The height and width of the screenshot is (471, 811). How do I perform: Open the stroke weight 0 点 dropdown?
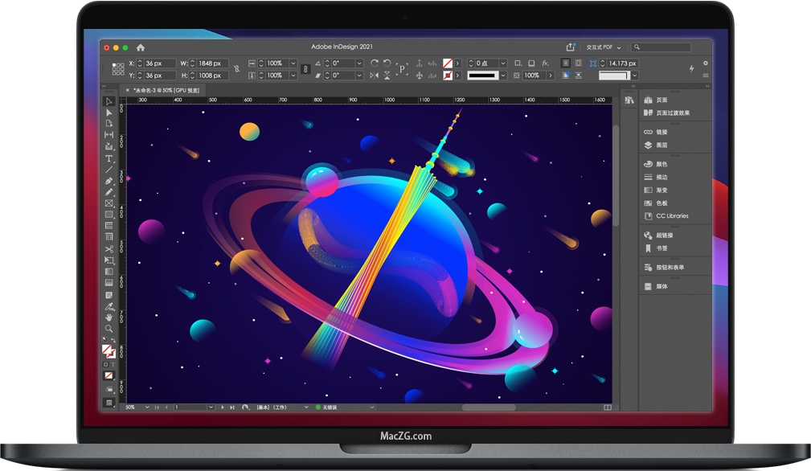(x=503, y=63)
